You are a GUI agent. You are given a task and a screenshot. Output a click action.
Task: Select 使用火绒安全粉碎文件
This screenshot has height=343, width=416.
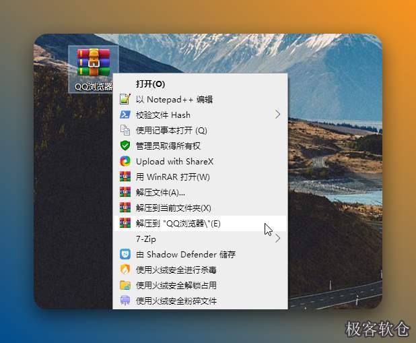(x=201, y=301)
